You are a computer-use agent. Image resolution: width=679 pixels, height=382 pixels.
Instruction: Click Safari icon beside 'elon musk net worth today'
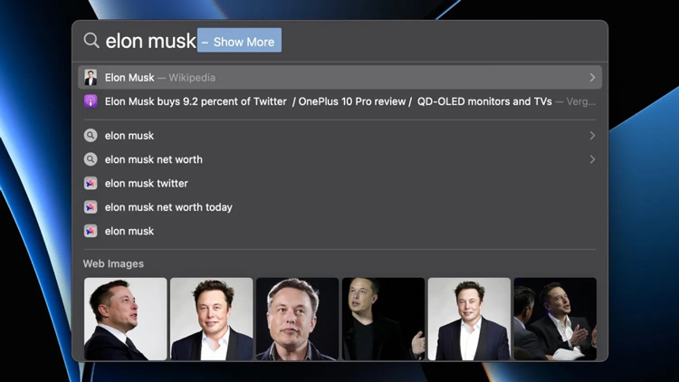coord(91,207)
